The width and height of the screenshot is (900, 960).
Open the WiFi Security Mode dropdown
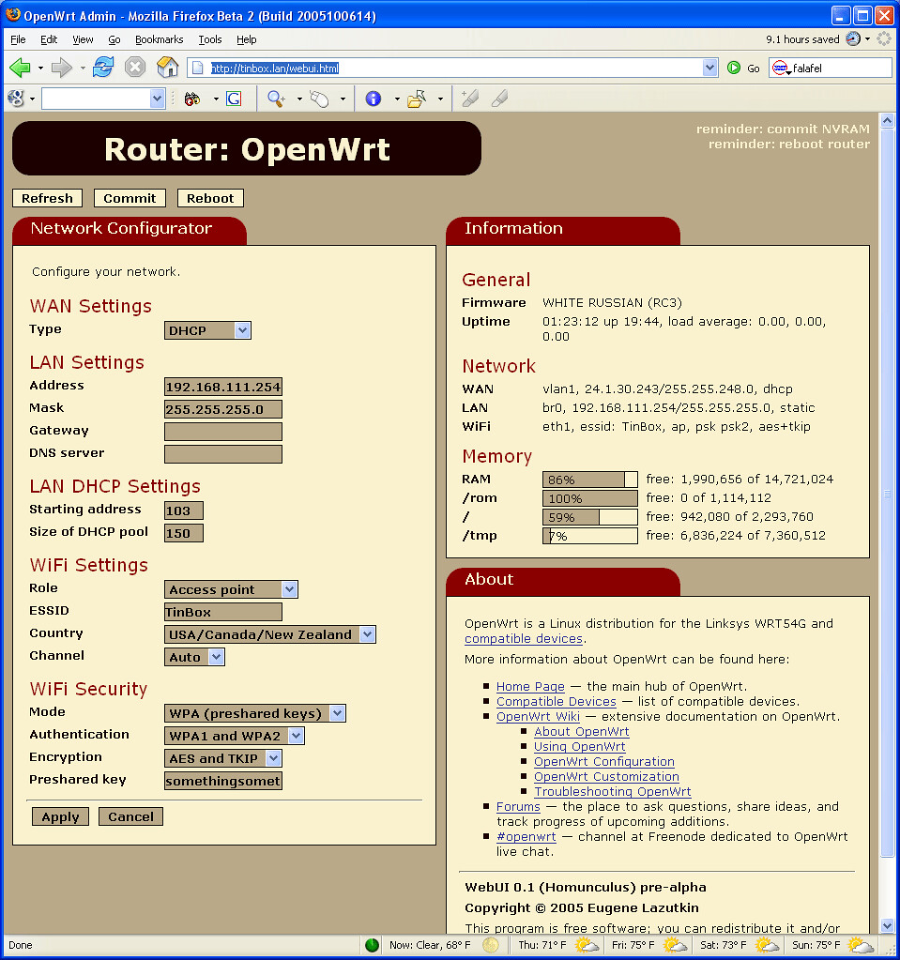coord(254,713)
